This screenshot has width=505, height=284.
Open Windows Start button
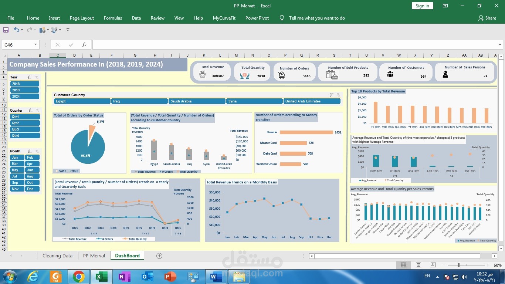9,277
